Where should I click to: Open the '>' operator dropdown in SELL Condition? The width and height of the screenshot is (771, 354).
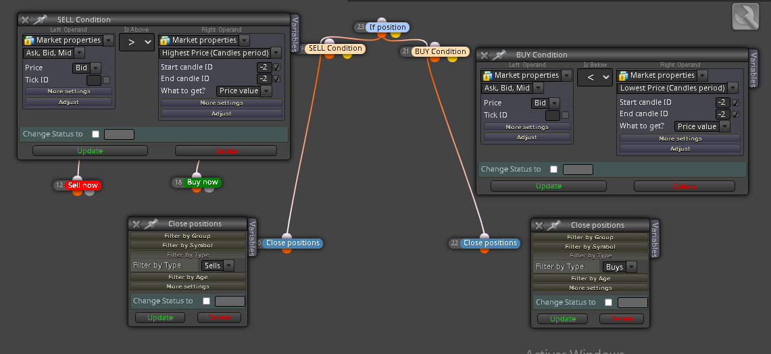click(x=136, y=43)
